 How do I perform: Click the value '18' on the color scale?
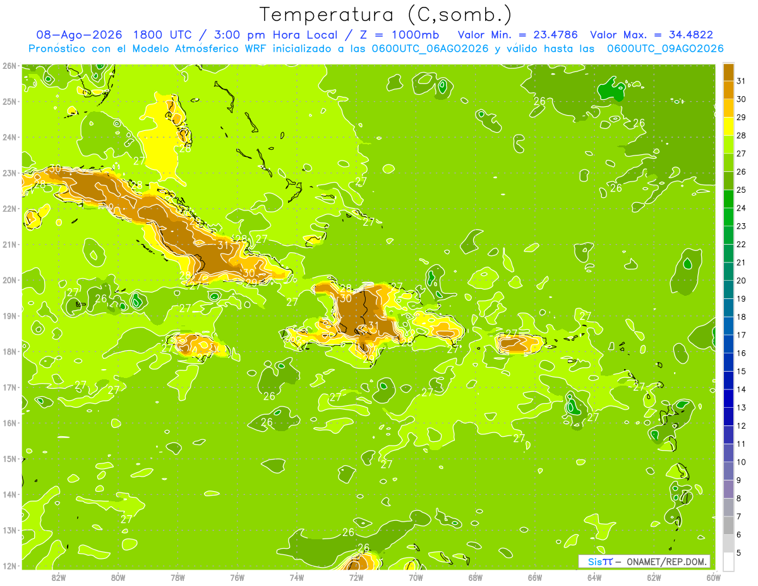point(742,317)
